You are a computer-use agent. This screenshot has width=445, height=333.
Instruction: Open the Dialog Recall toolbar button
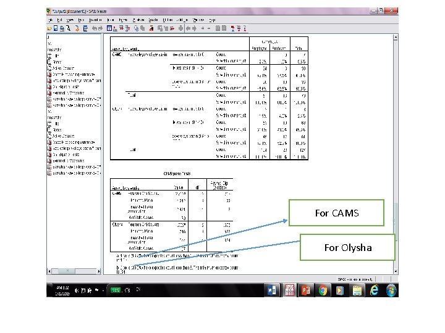point(85,28)
